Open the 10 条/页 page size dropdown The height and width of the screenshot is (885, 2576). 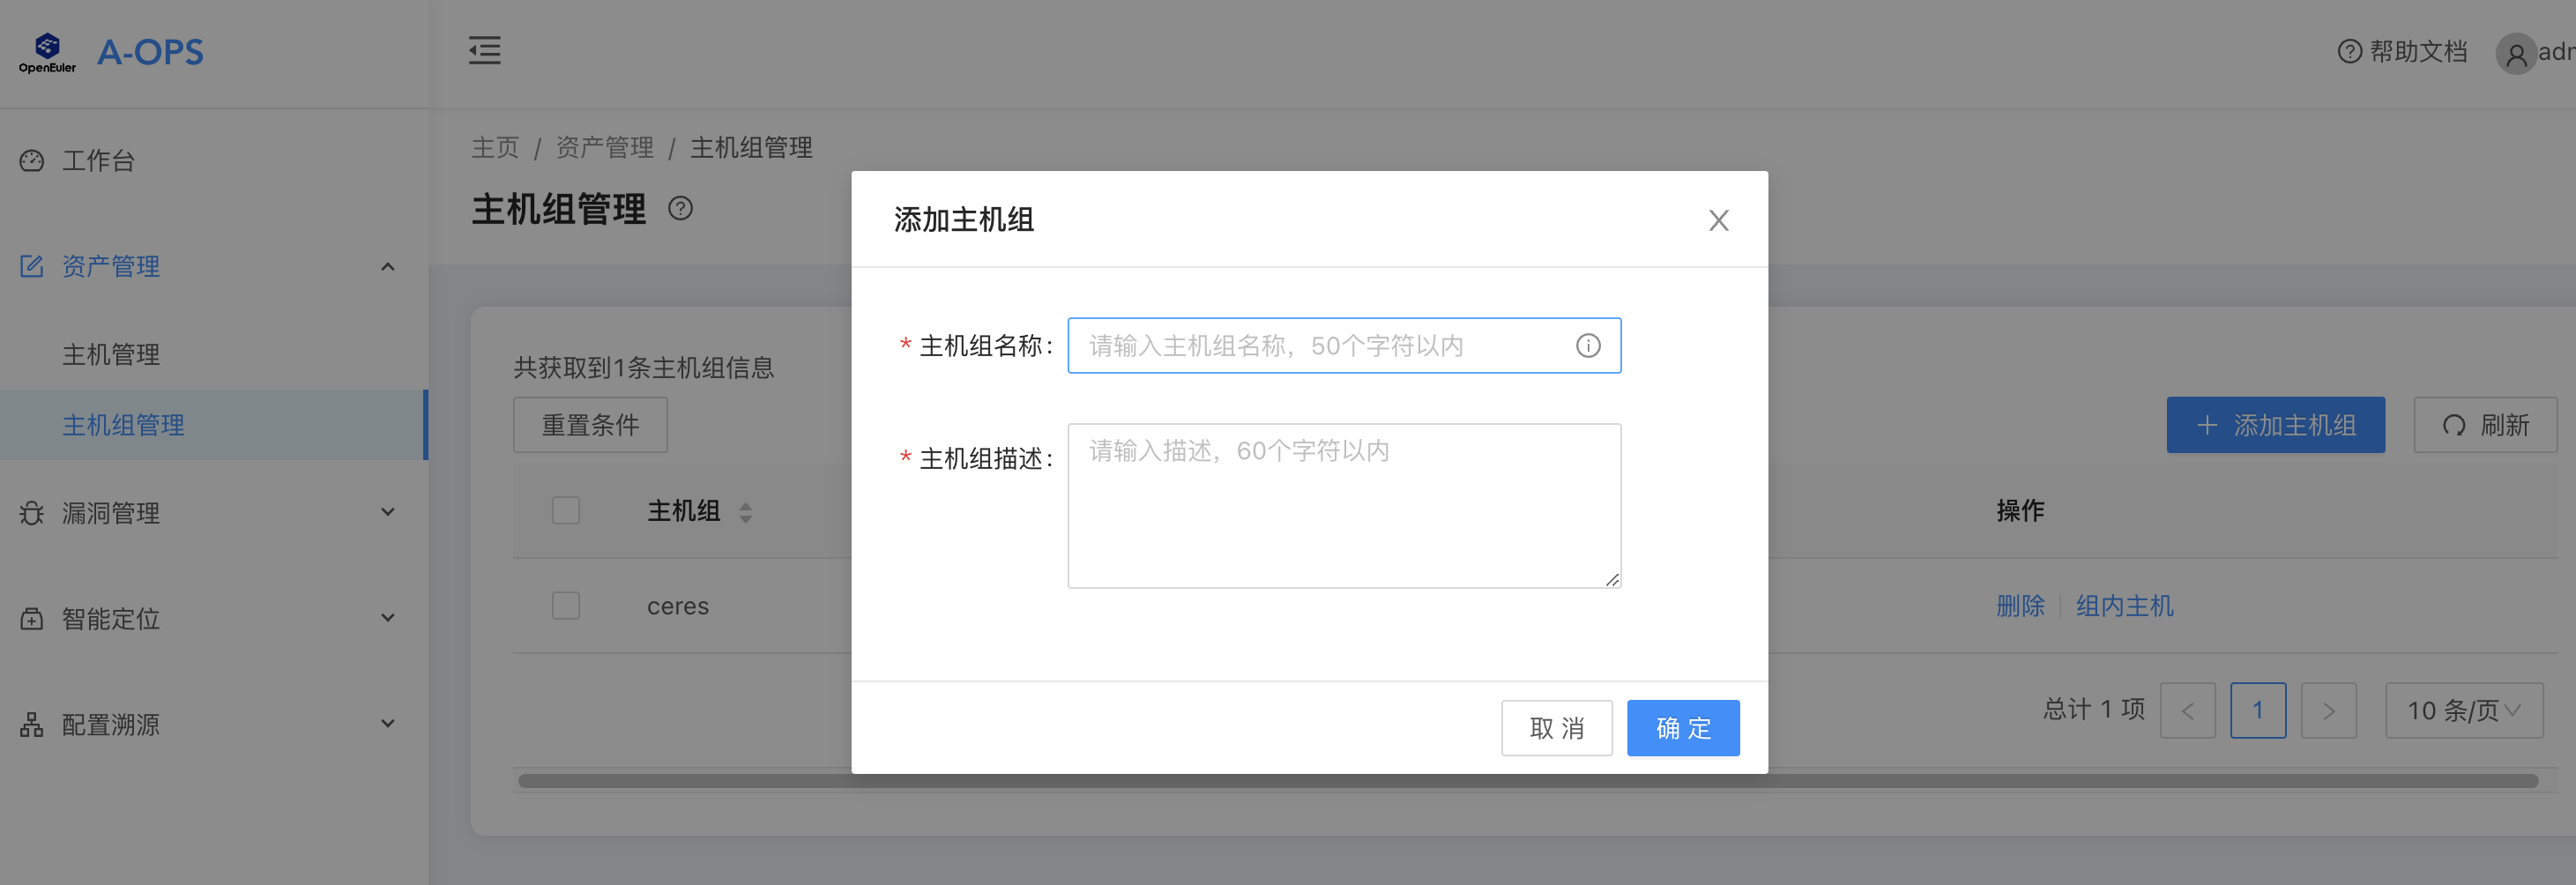2464,710
